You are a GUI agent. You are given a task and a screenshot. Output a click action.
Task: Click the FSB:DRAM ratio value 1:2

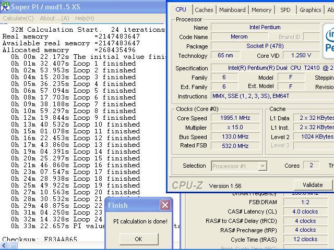pyautogui.click(x=305, y=202)
